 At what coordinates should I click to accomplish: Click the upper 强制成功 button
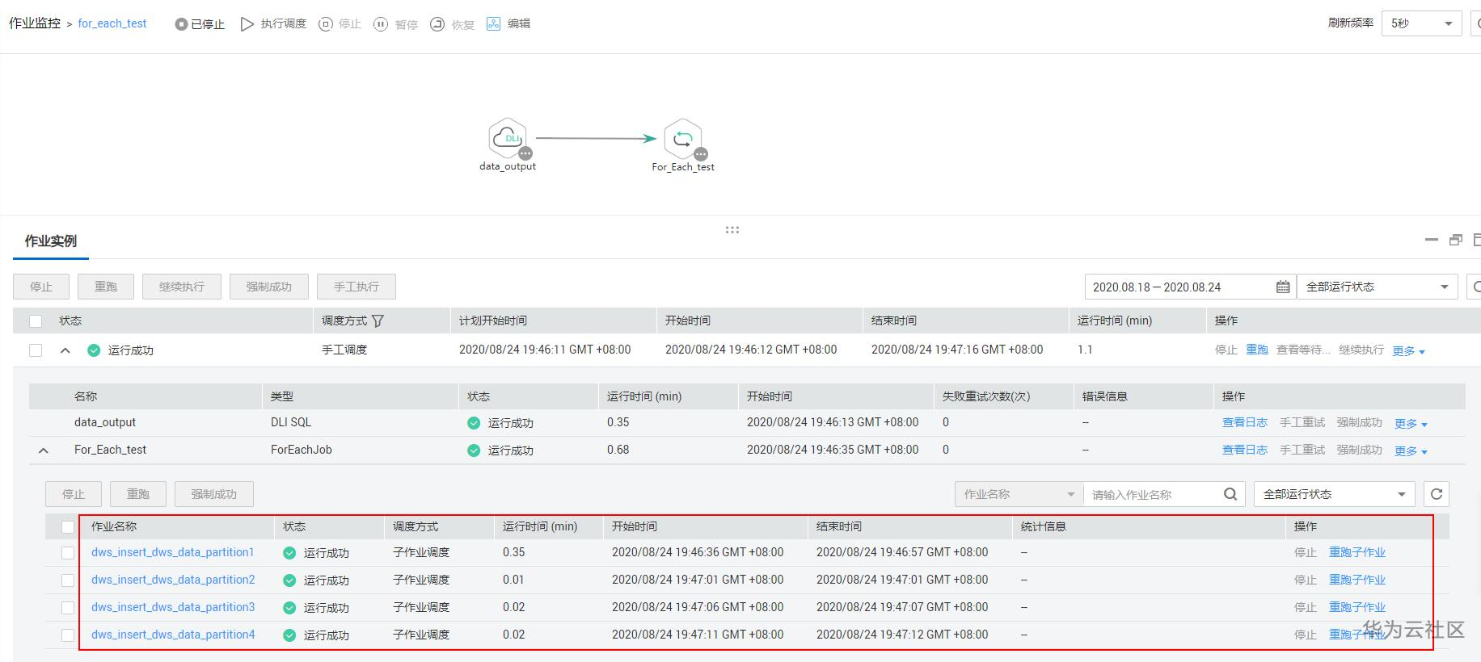pos(268,287)
